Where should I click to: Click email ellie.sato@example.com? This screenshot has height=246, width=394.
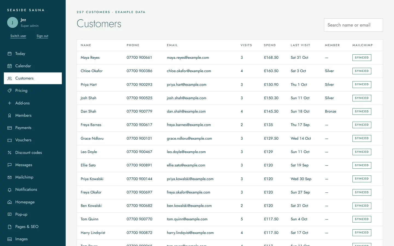point(186,165)
